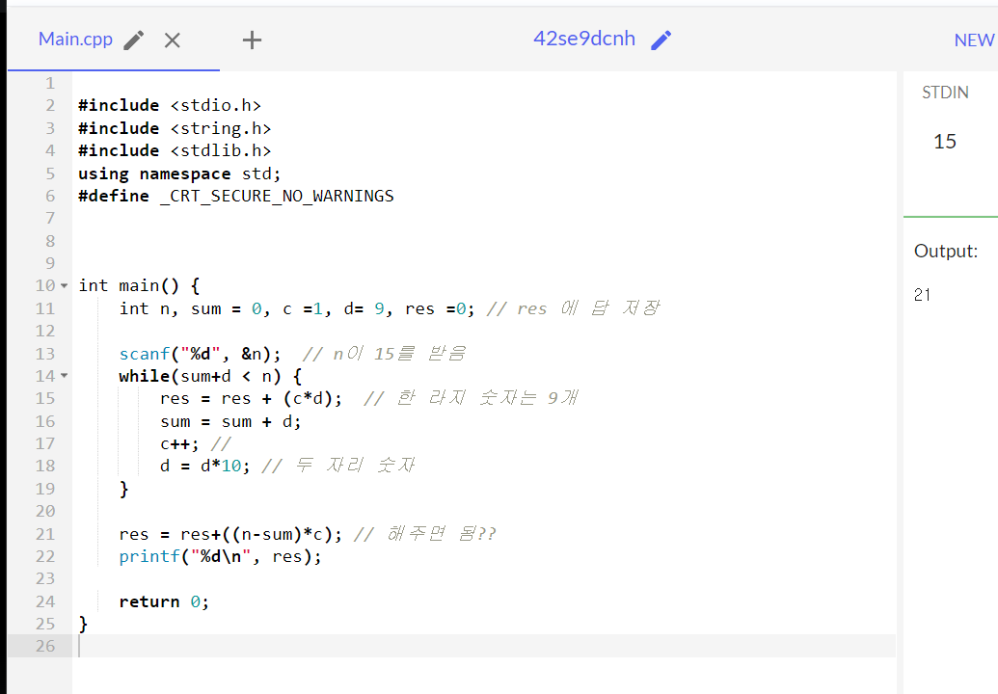Edit project name with pencil next to 42se9dcnh
Viewport: 998px width, 694px height.
tap(661, 40)
